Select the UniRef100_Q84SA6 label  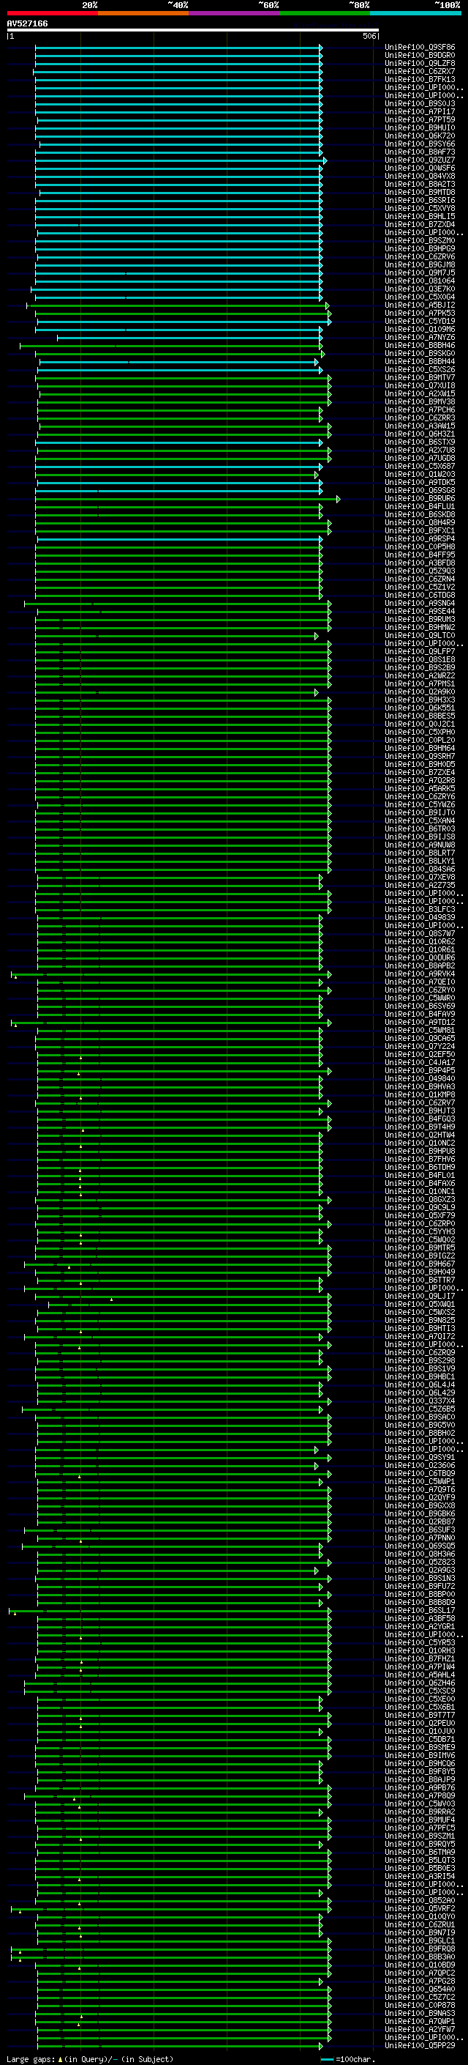point(420,869)
